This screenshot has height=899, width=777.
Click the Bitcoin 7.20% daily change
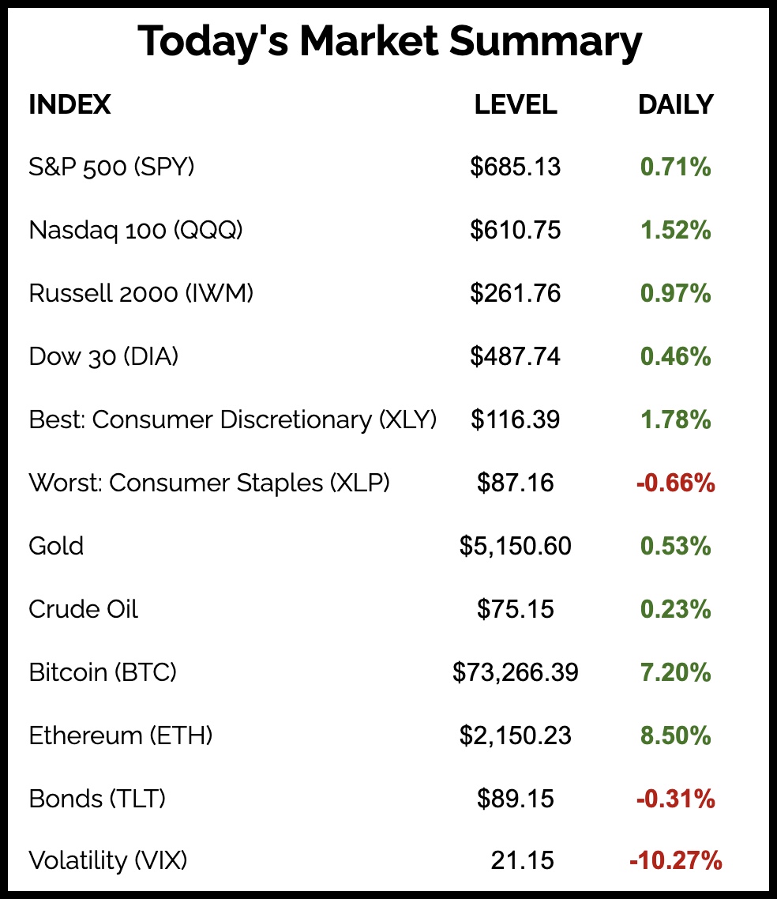(675, 672)
